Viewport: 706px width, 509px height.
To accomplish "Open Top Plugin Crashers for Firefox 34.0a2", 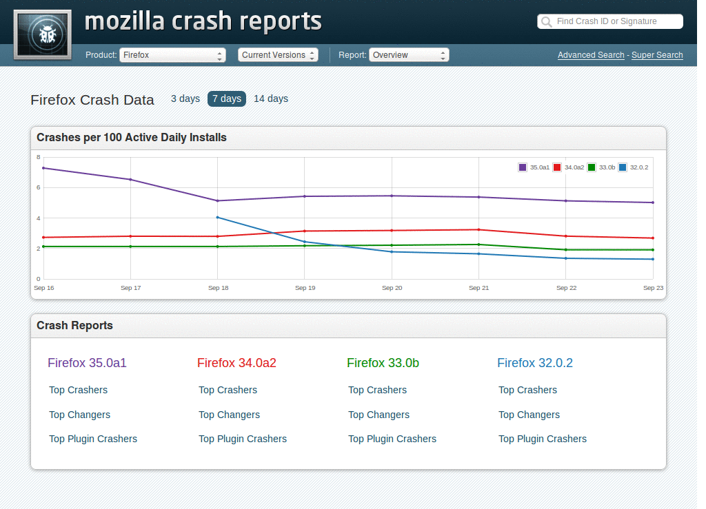I will pyautogui.click(x=243, y=439).
